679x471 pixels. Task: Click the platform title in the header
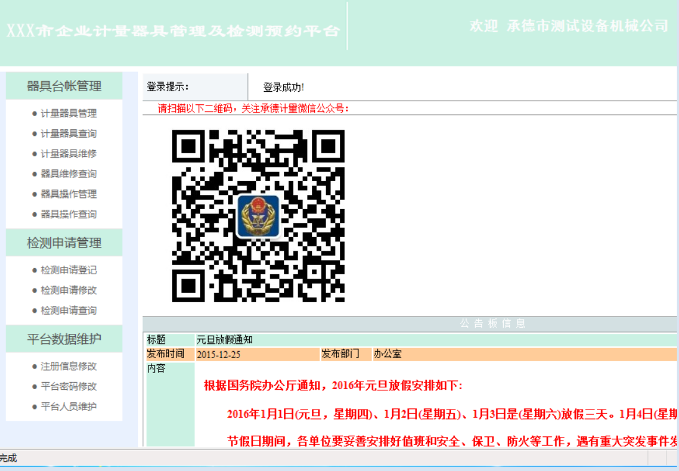click(173, 30)
